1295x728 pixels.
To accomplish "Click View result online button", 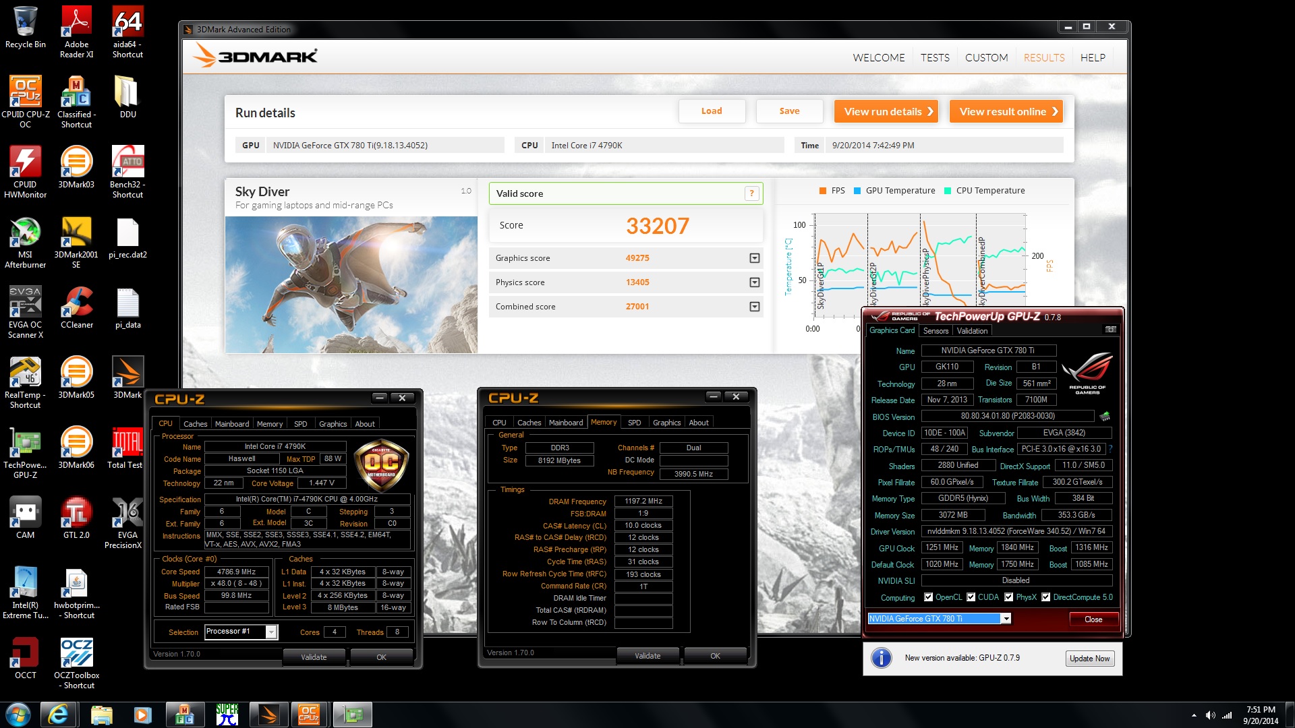I will tap(1006, 112).
